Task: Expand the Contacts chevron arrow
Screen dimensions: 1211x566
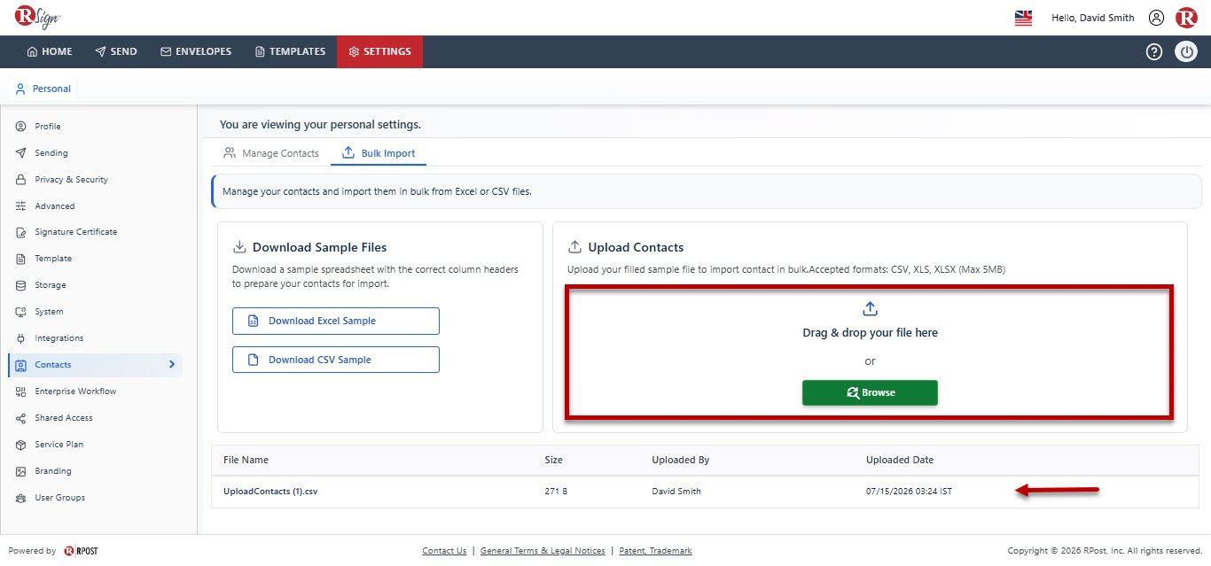Action: pyautogui.click(x=171, y=364)
